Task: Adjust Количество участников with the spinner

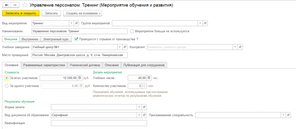Action: (x=144, y=86)
